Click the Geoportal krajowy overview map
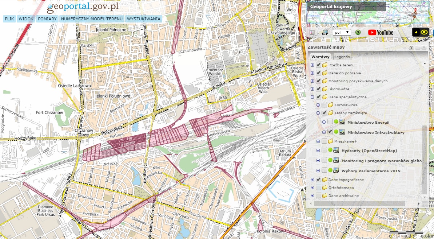This screenshot has height=239, width=434. pos(368,13)
